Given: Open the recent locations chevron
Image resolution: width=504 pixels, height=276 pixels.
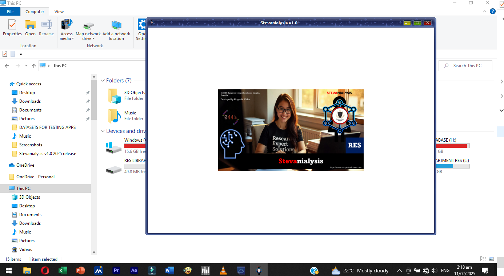Looking at the screenshot, I should click(26, 66).
